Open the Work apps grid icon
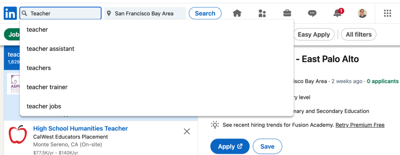 click(388, 13)
